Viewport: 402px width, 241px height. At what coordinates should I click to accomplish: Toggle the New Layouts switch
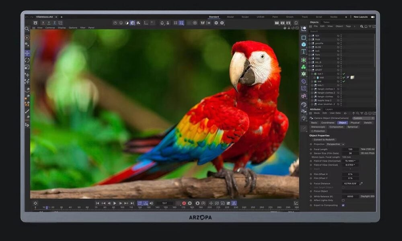[373, 17]
